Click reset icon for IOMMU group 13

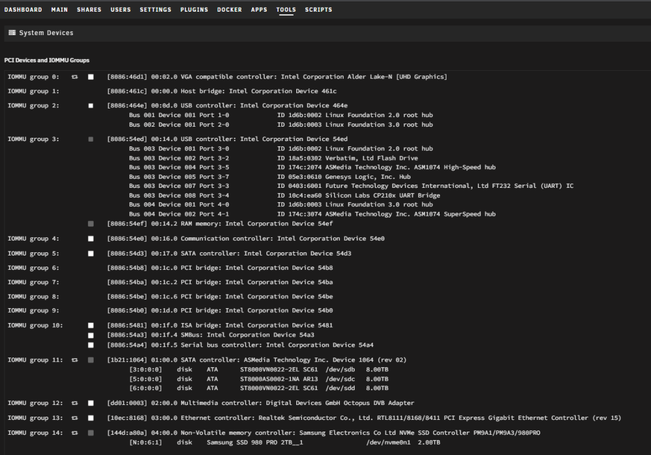coord(74,418)
